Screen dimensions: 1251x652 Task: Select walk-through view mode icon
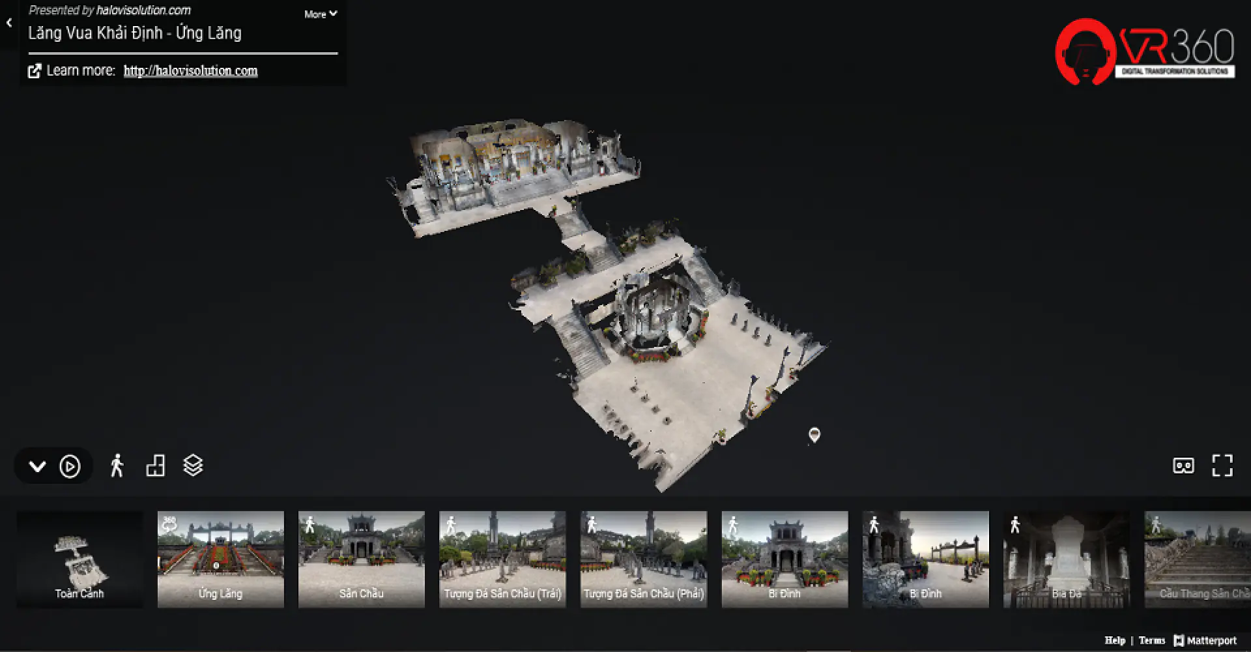pos(118,466)
